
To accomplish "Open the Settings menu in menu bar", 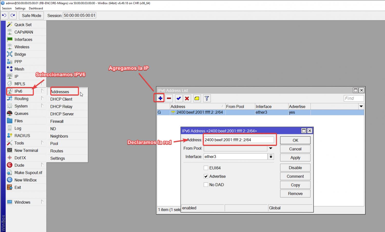I will [20, 8].
